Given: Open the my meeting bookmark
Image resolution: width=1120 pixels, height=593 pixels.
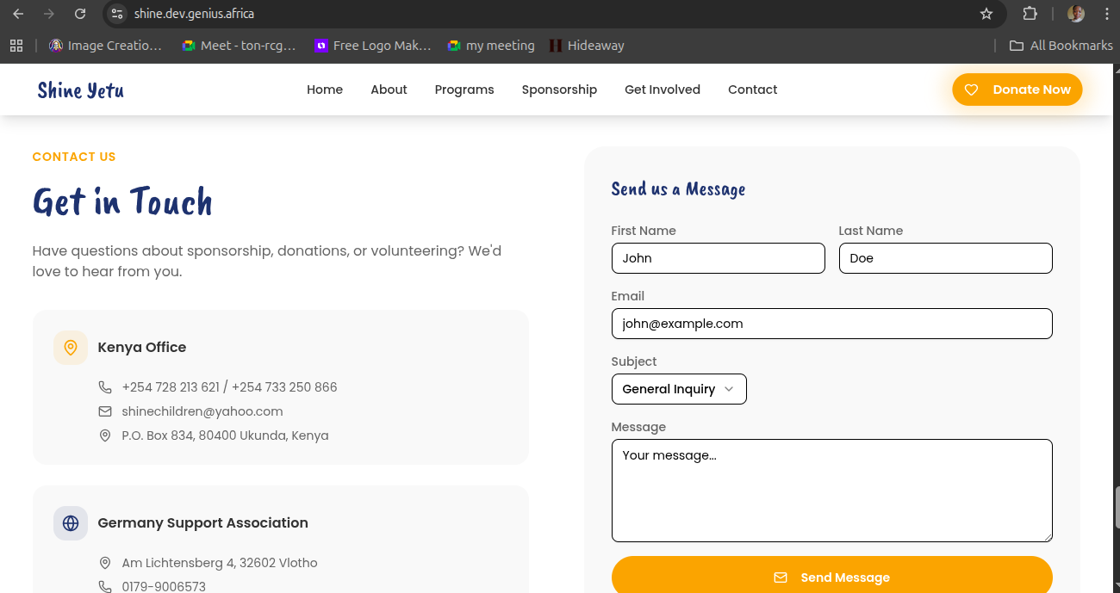Looking at the screenshot, I should [x=491, y=46].
